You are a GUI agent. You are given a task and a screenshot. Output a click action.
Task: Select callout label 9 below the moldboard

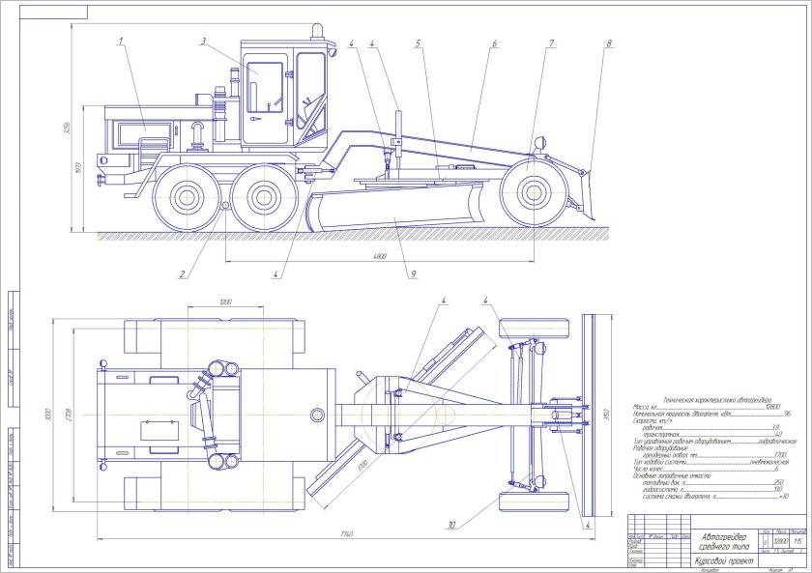(x=413, y=274)
